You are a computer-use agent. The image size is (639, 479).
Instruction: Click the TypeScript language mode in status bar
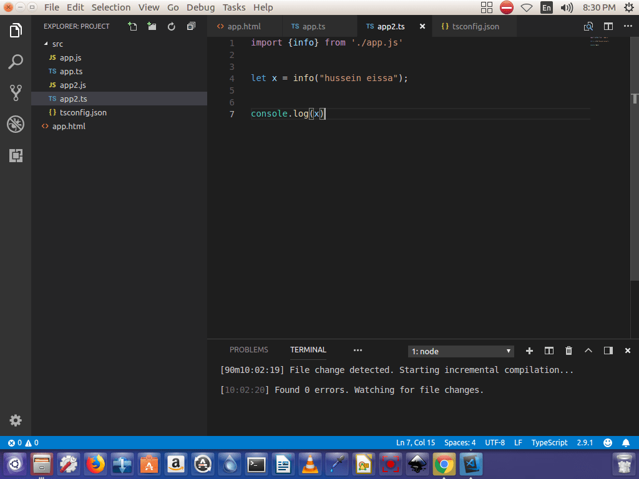pyautogui.click(x=549, y=442)
